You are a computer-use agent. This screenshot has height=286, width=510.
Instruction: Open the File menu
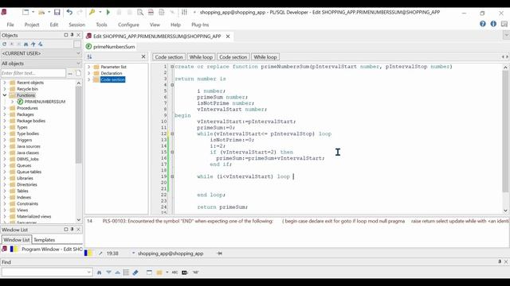point(10,25)
